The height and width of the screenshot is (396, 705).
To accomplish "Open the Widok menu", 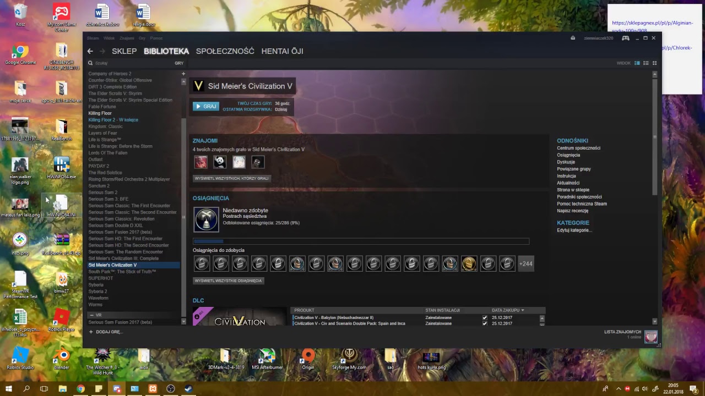I will [x=109, y=38].
